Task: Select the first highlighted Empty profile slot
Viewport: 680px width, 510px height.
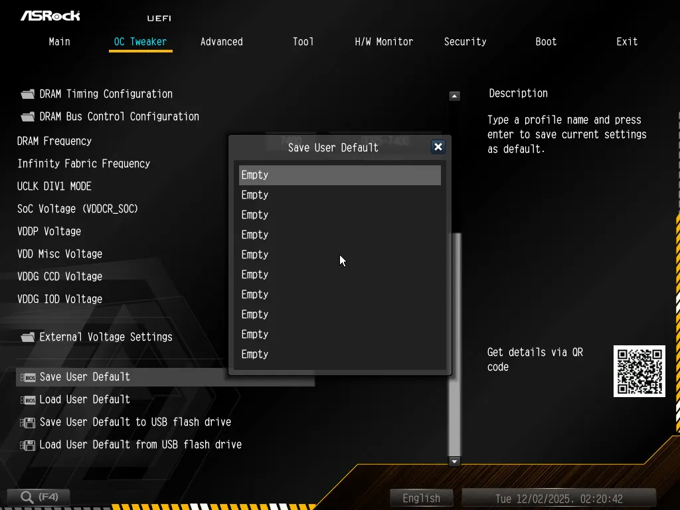Action: tap(339, 175)
